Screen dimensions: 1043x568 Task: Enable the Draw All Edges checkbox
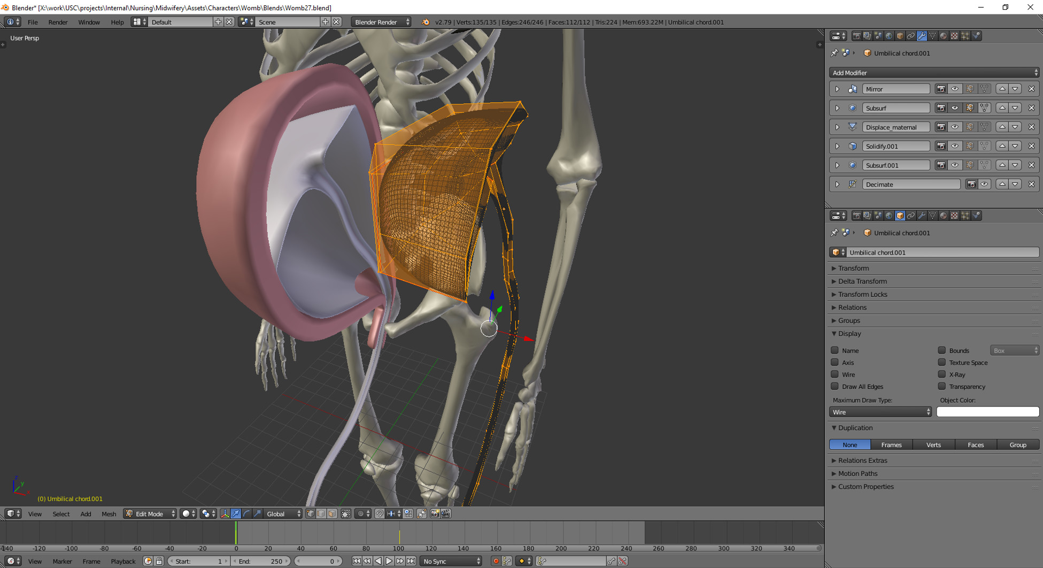point(835,387)
